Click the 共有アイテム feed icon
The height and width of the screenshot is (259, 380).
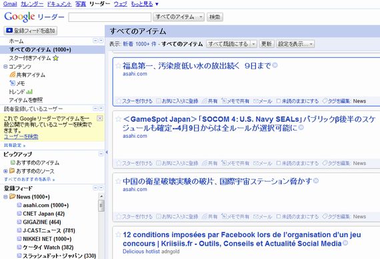pos(13,75)
